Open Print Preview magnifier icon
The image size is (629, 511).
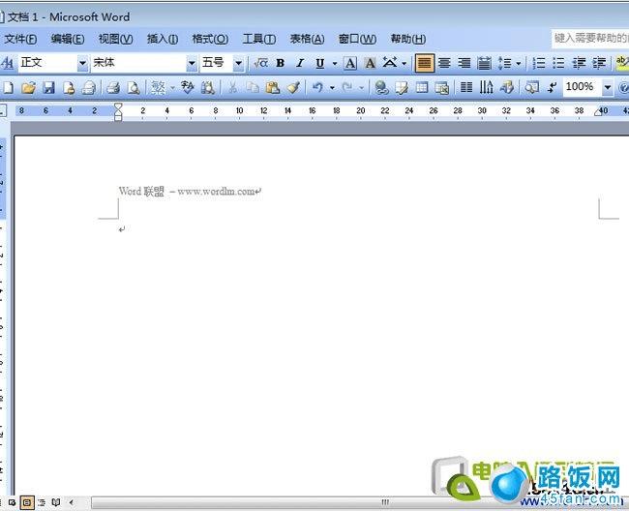(x=134, y=87)
